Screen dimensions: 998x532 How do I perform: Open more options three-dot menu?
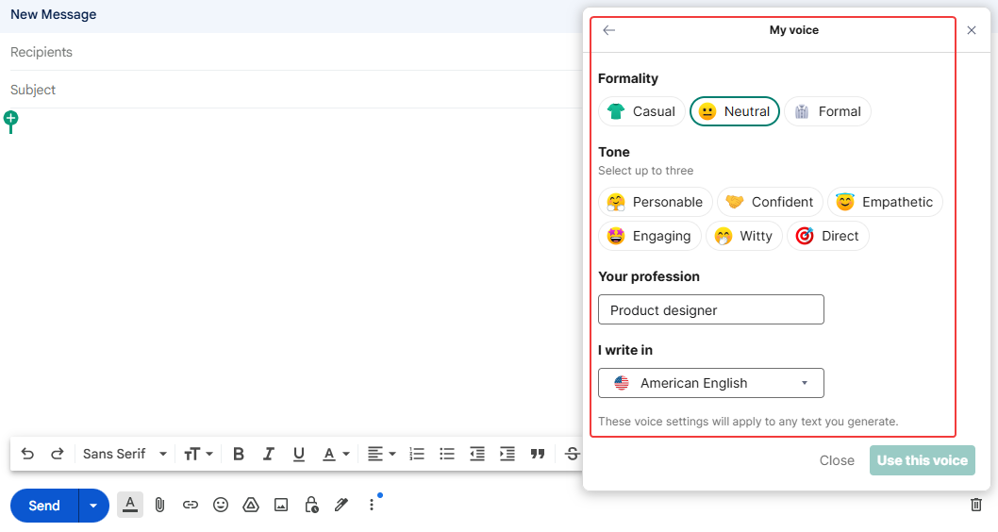[x=372, y=505]
